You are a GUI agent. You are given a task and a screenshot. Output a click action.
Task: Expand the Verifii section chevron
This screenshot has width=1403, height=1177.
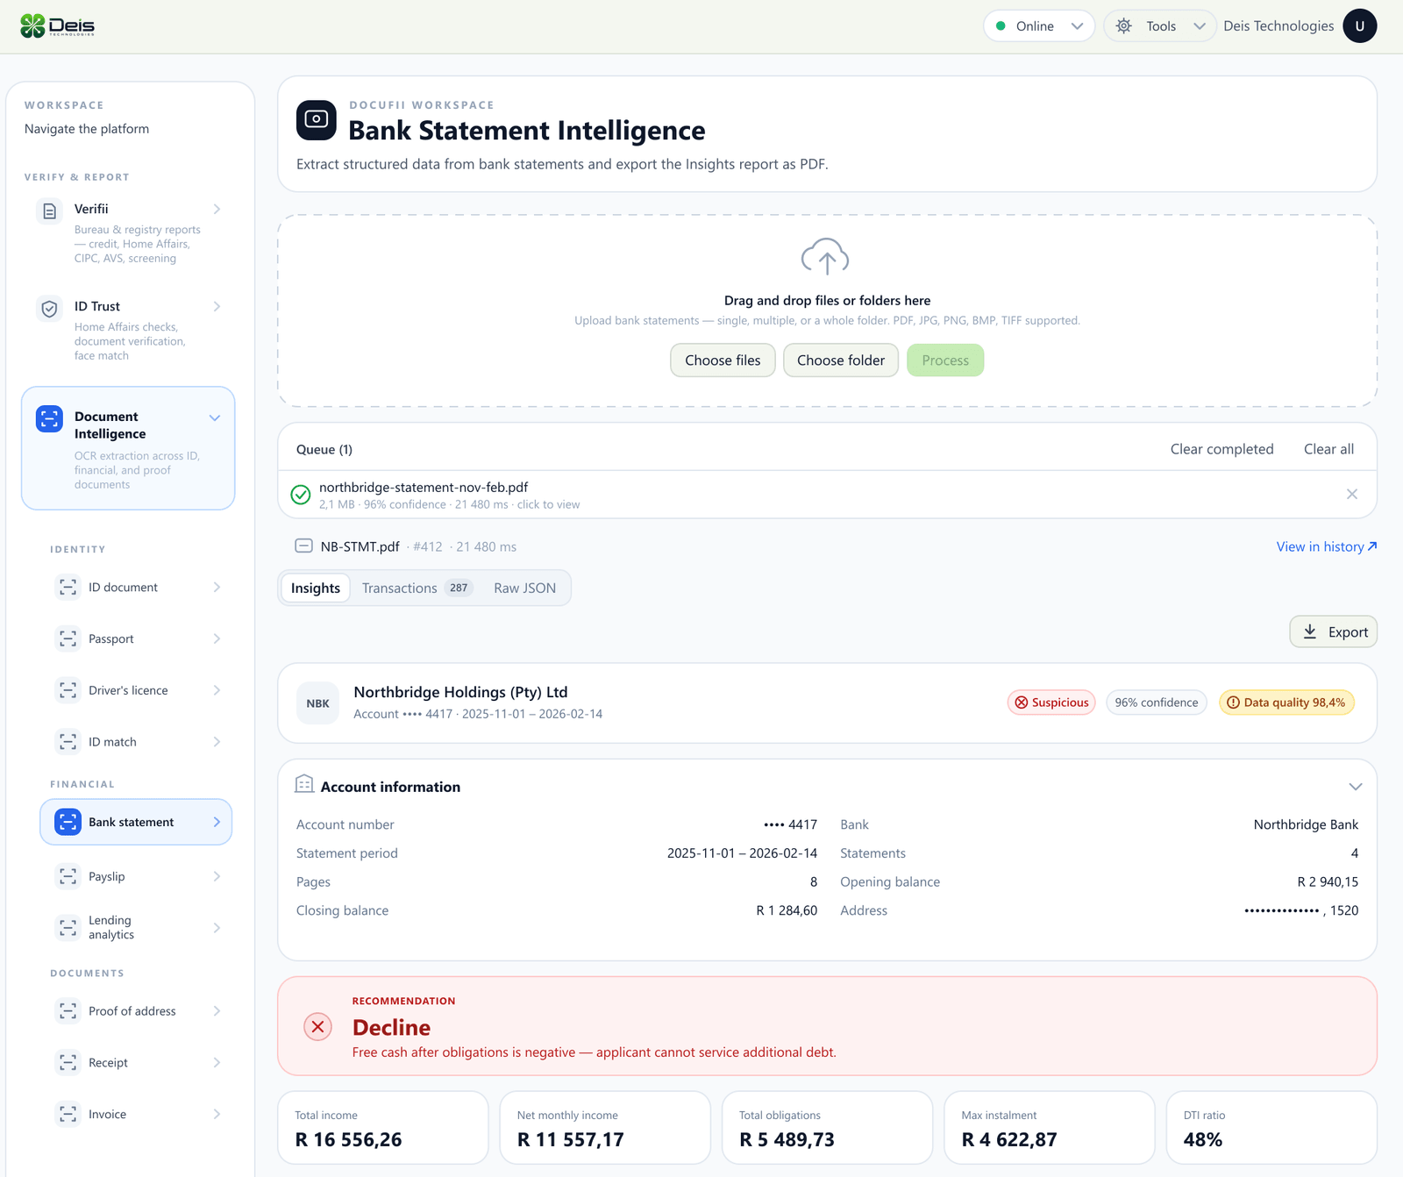[217, 209]
